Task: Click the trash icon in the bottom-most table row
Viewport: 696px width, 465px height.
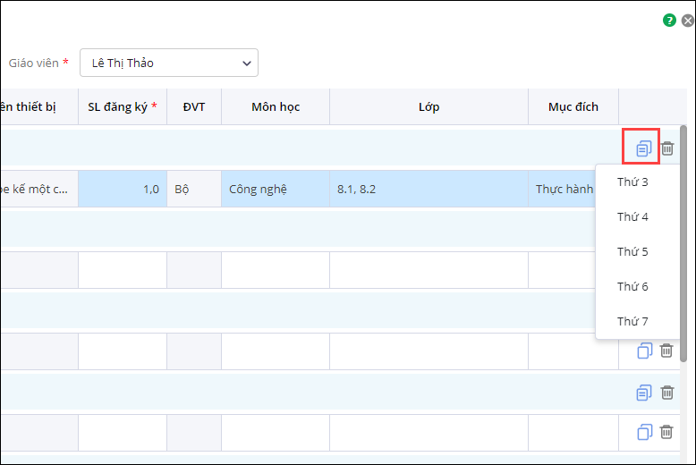Action: (666, 432)
